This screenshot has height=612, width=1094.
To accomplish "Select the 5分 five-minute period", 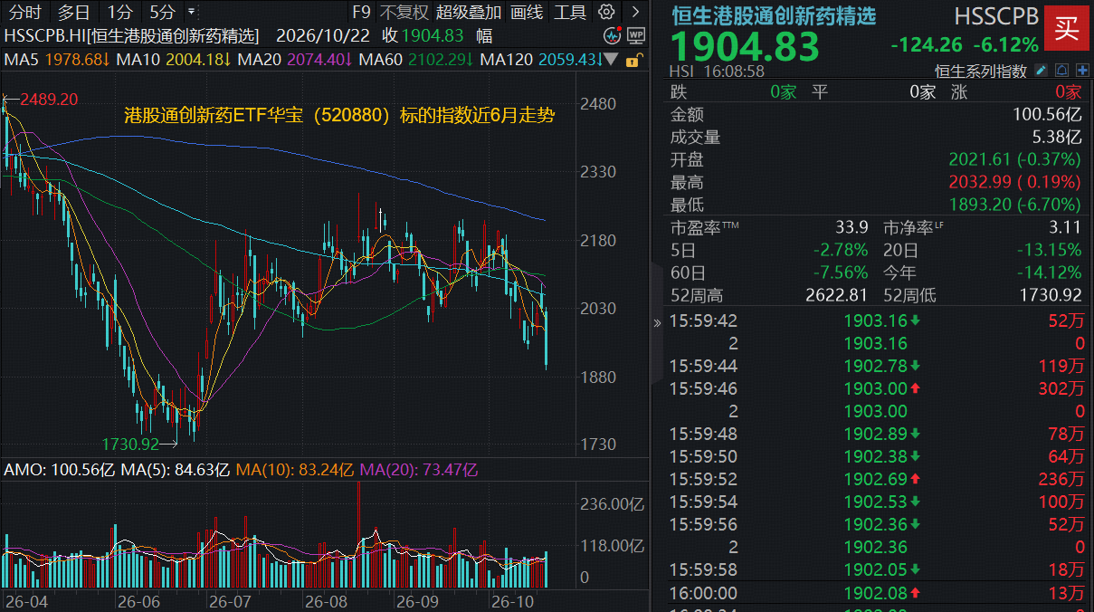I will tap(163, 12).
